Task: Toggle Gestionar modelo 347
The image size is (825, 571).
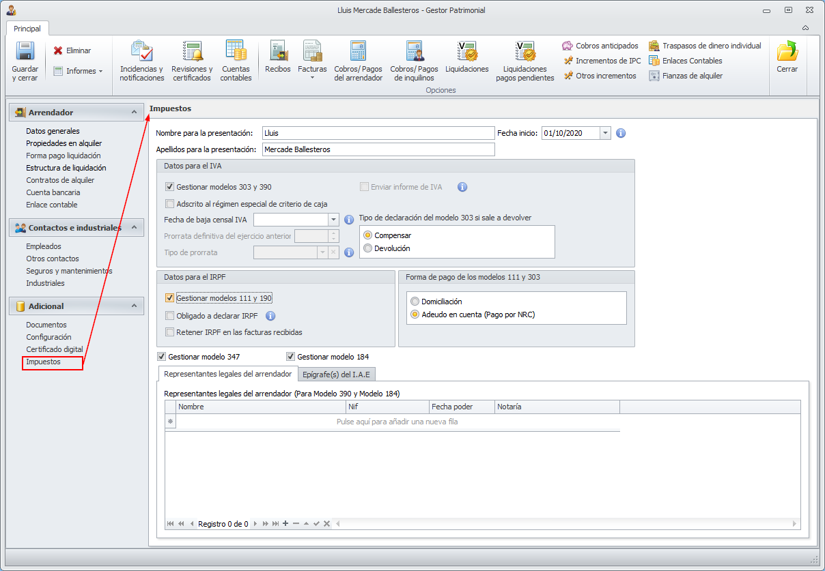Action: pos(162,356)
